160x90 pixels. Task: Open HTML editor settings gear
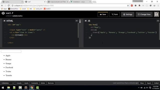[4, 21]
